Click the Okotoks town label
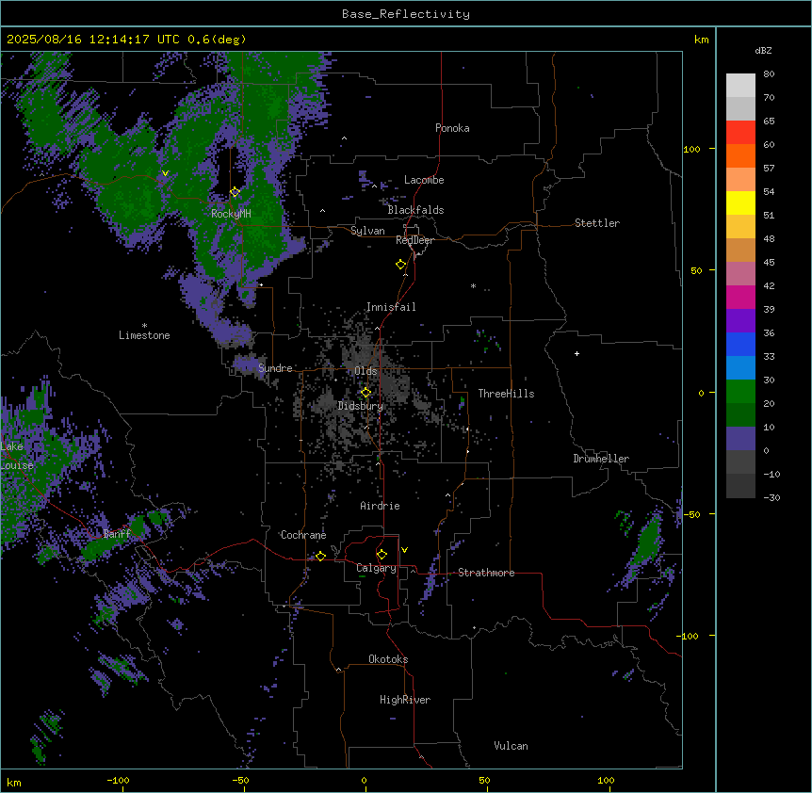 coord(388,659)
